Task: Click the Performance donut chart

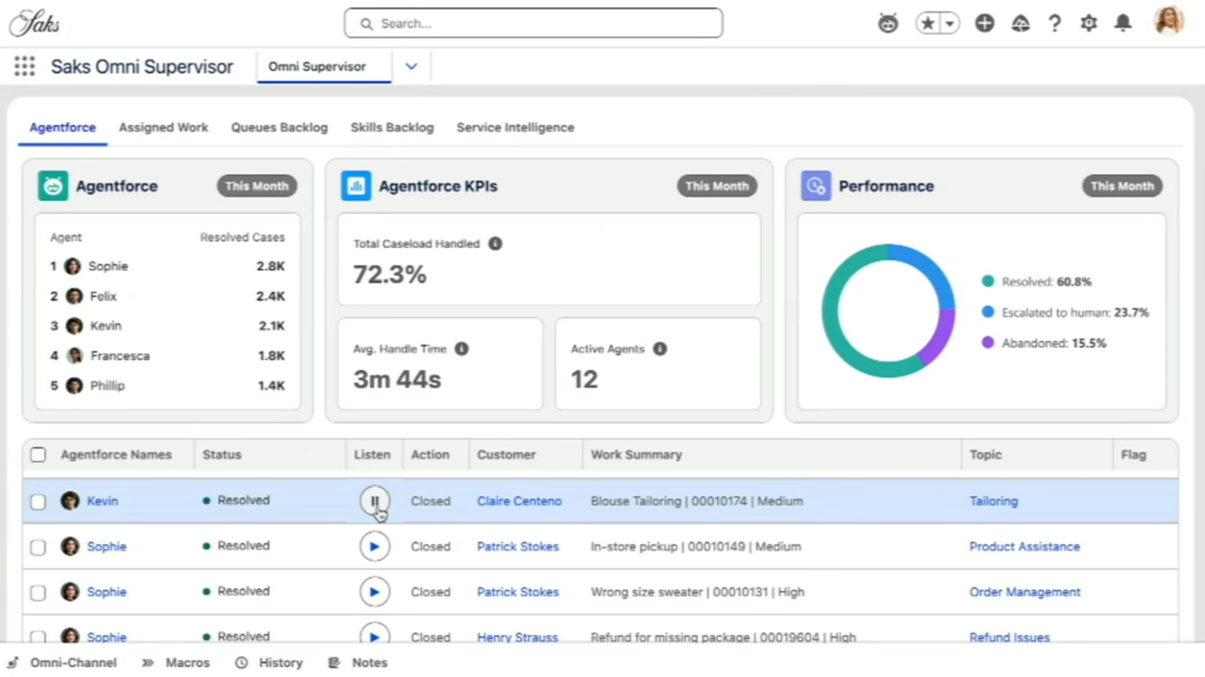Action: click(888, 311)
